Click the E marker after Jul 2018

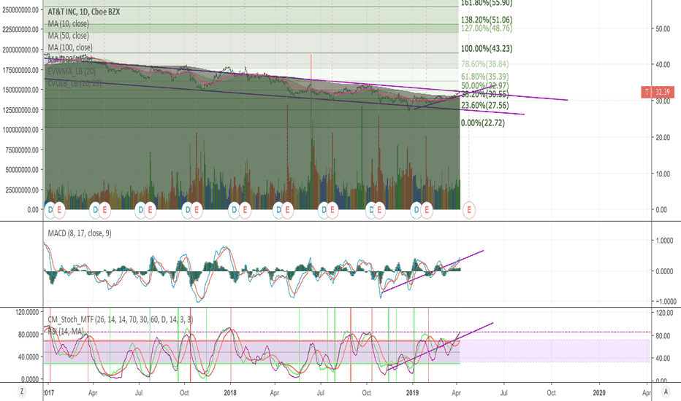click(332, 210)
